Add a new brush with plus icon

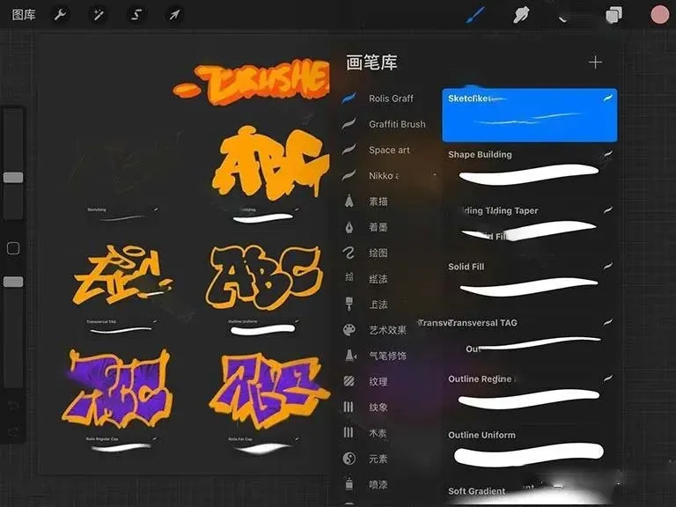click(x=595, y=62)
